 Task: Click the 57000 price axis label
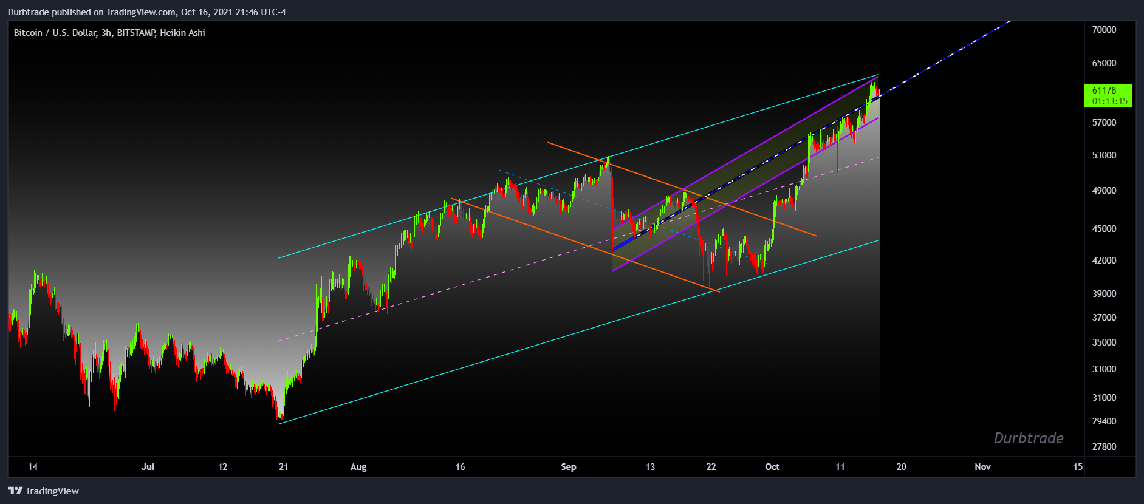click(x=1104, y=122)
